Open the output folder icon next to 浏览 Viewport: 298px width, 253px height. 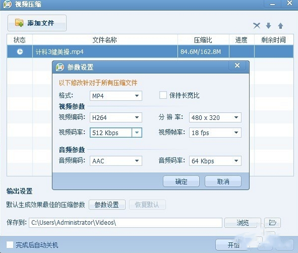[272, 223]
